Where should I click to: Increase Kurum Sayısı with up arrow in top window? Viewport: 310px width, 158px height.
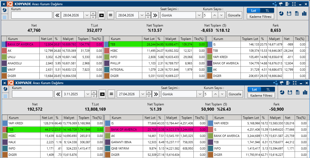pos(215,15)
